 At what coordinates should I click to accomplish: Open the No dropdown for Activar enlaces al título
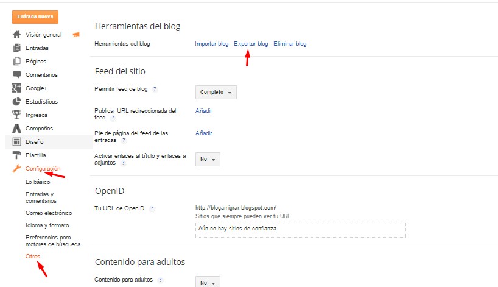(208, 159)
